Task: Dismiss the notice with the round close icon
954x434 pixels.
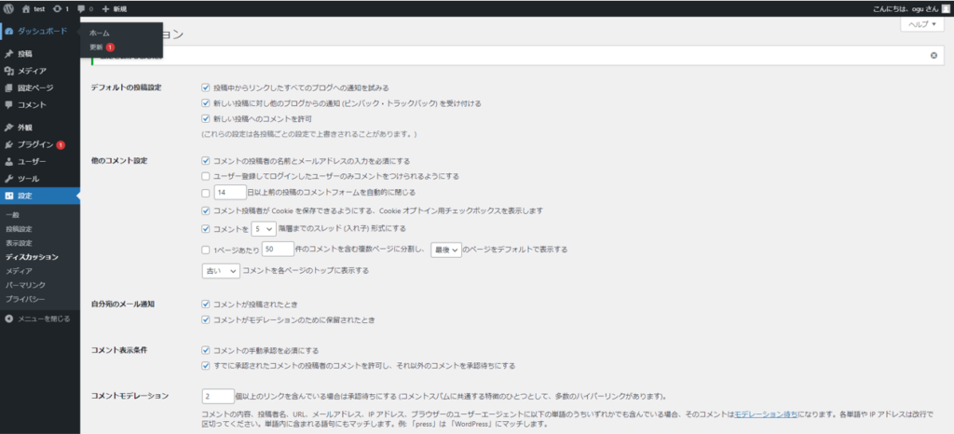Action: [934, 55]
